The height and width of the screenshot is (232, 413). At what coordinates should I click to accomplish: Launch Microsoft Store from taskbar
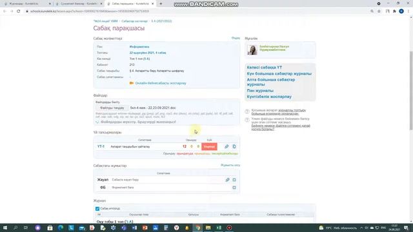[50, 227]
